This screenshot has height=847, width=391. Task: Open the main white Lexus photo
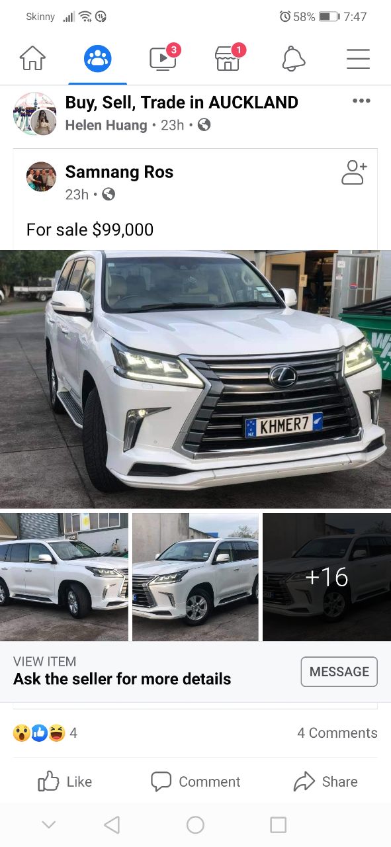point(195,379)
